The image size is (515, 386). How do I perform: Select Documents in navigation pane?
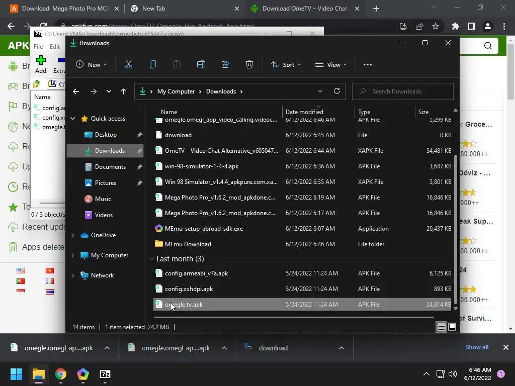point(110,167)
